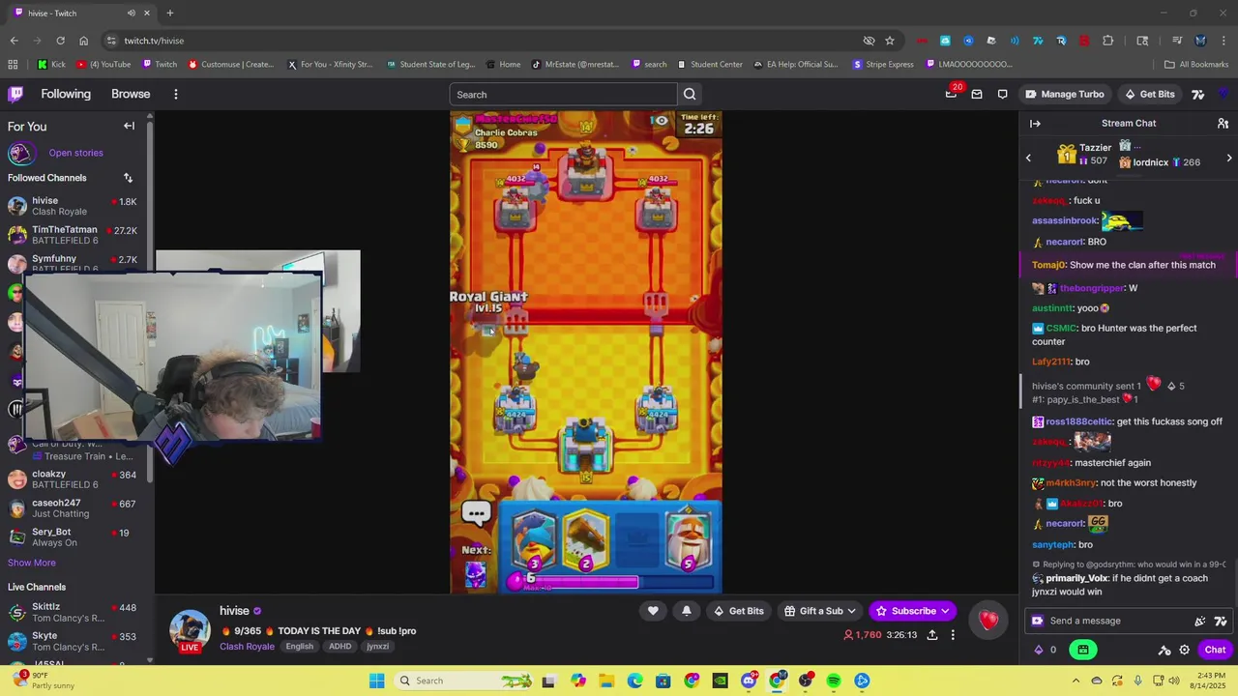Image resolution: width=1238 pixels, height=696 pixels.
Task: Open Sery_Bot channel in sidebar
Action: click(73, 537)
